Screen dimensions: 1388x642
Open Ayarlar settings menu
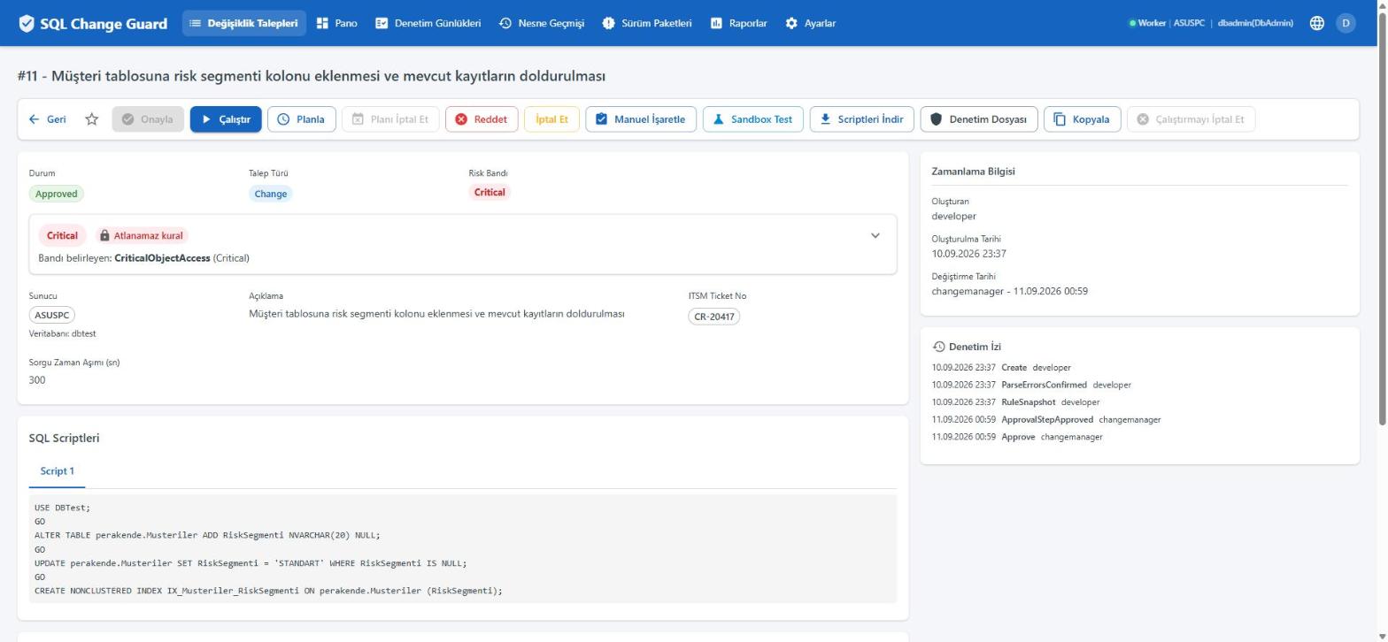810,23
